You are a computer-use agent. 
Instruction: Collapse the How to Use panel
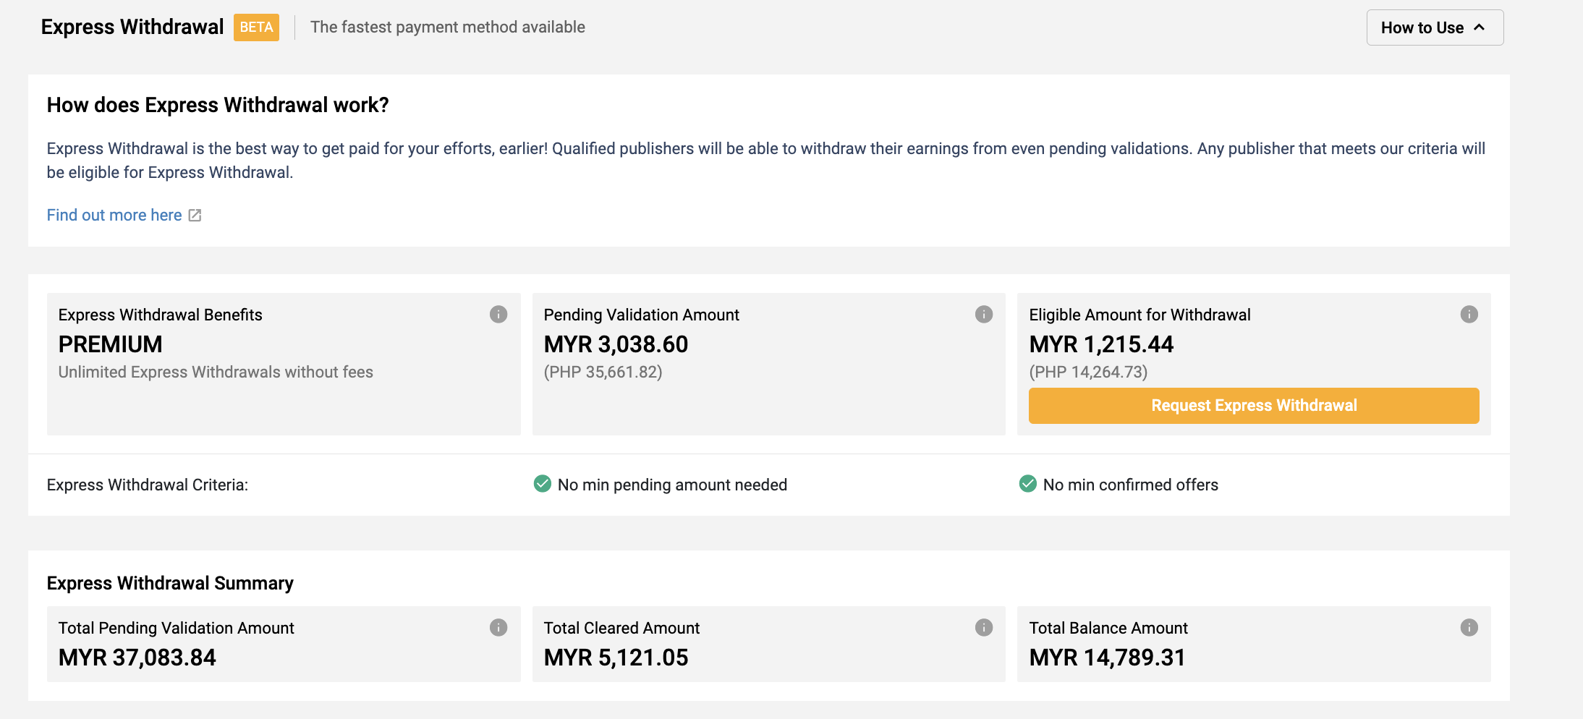1435,27
